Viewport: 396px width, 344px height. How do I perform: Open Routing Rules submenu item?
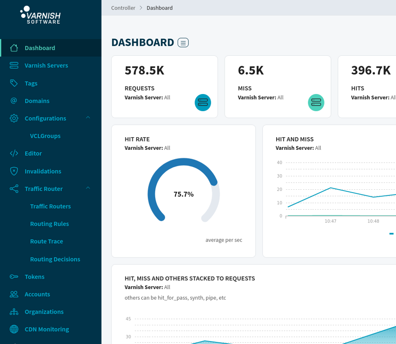point(49,224)
